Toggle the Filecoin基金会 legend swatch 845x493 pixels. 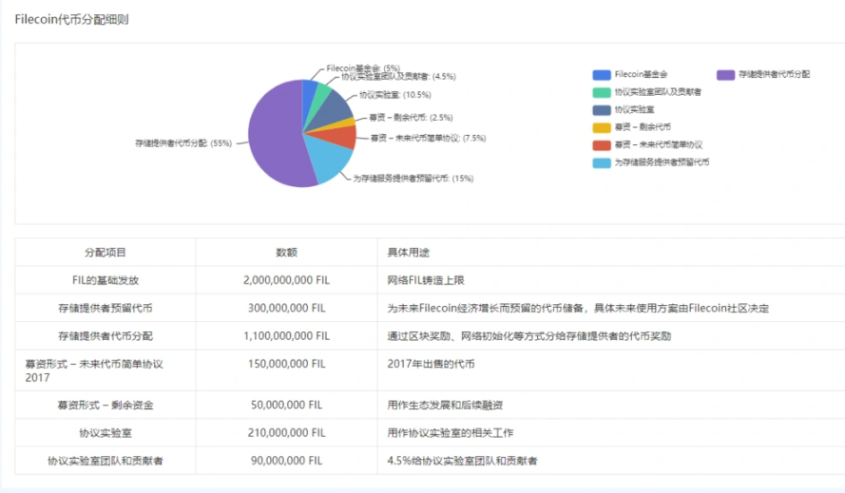(602, 74)
